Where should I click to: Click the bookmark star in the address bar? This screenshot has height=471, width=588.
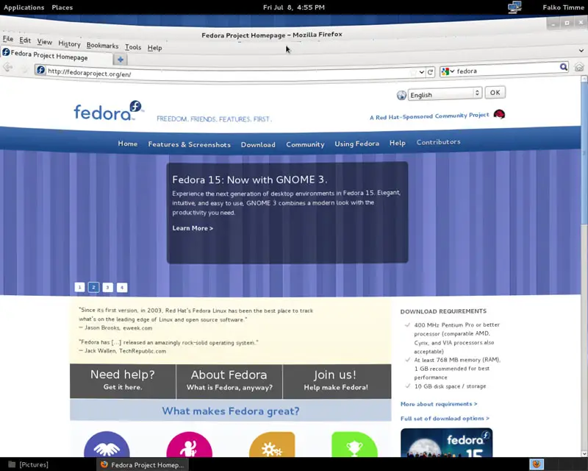[413, 72]
